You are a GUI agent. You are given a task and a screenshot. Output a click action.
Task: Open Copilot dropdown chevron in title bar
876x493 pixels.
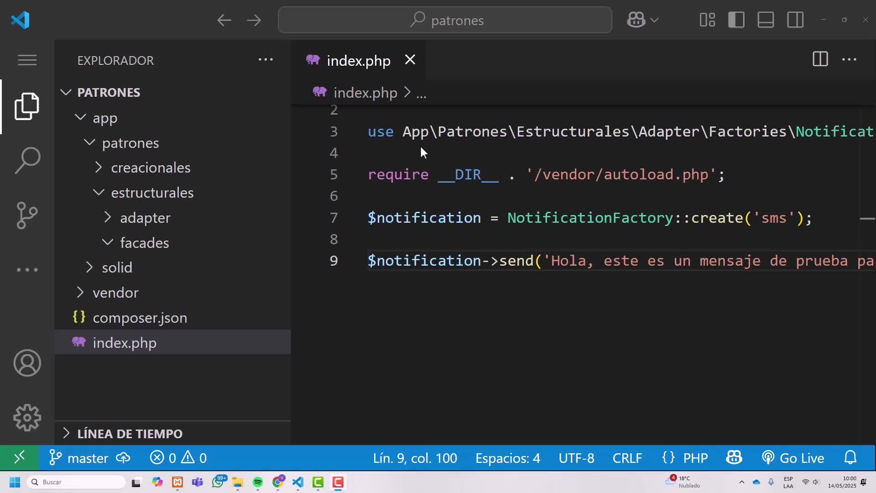[654, 20]
